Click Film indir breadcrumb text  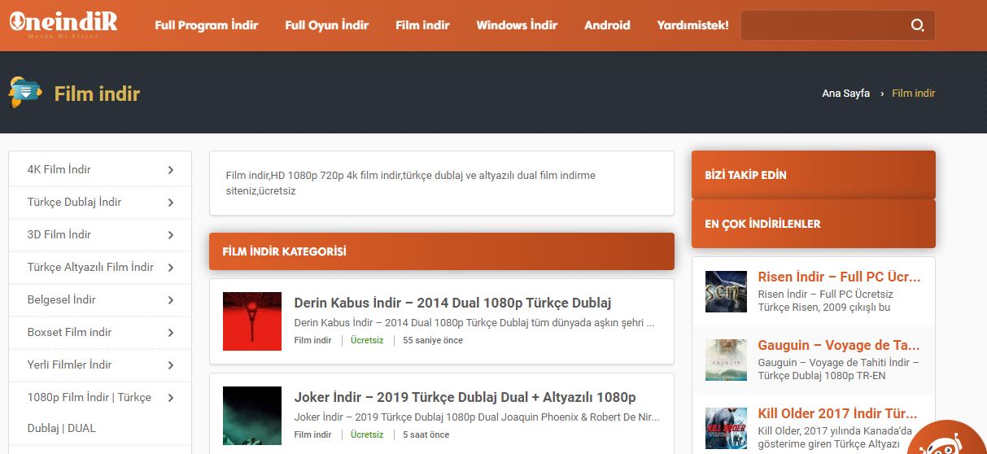pos(914,94)
